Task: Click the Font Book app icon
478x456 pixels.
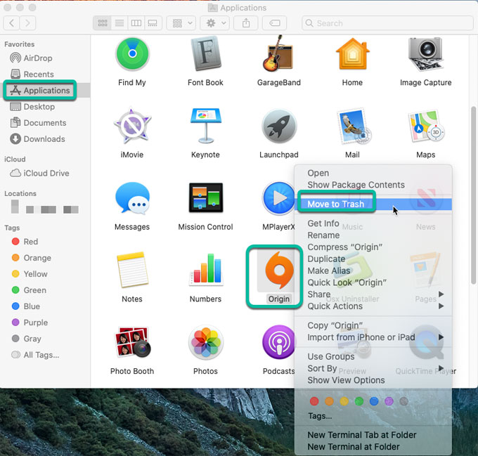Action: click(x=205, y=54)
